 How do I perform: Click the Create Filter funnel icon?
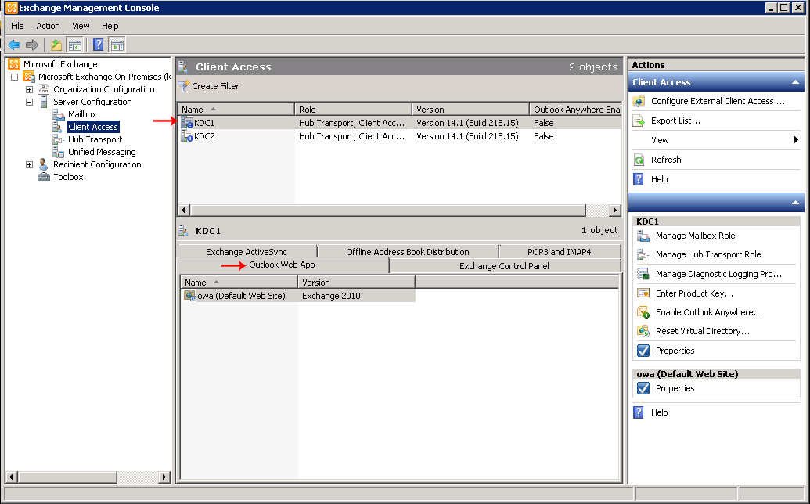[x=183, y=86]
